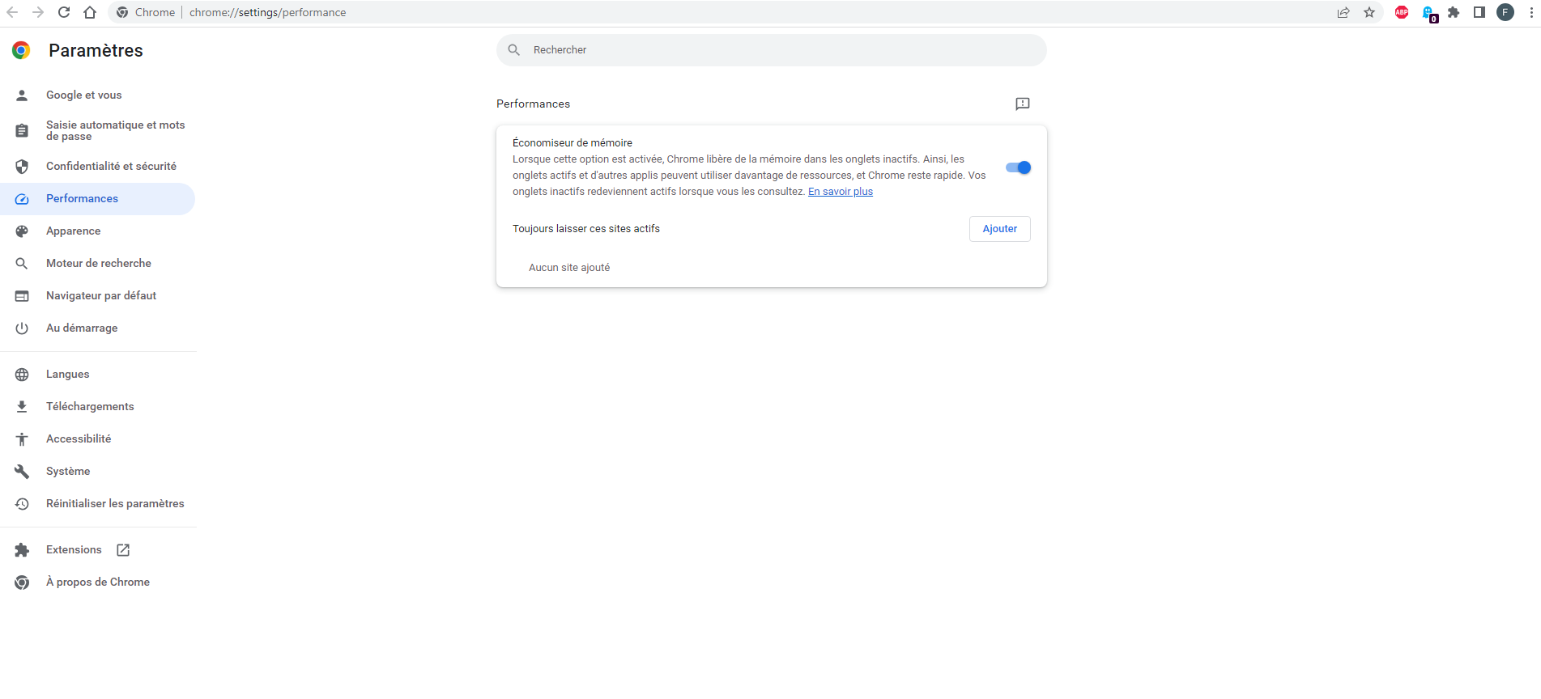Open Téléchargements settings section

90,406
